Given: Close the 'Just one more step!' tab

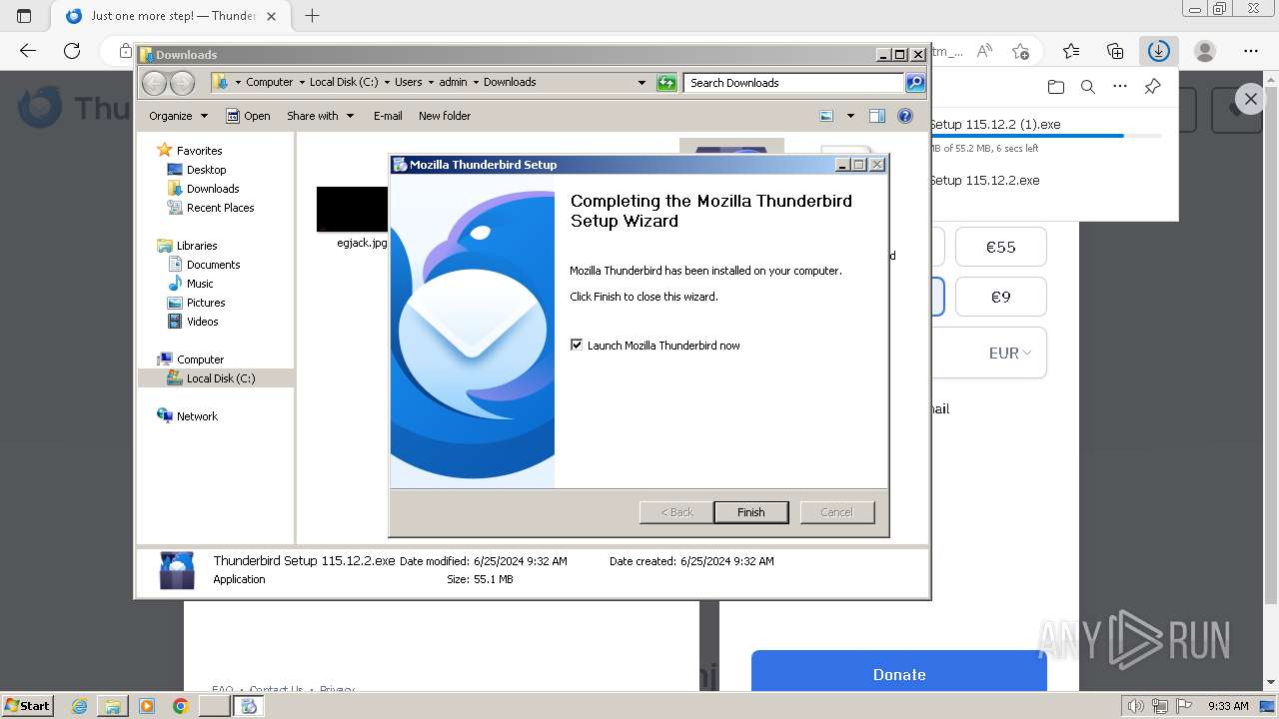Looking at the screenshot, I should click(271, 16).
